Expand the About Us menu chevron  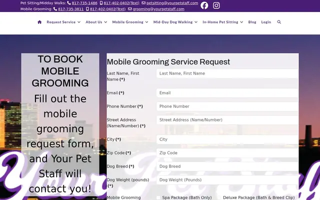click(x=105, y=22)
